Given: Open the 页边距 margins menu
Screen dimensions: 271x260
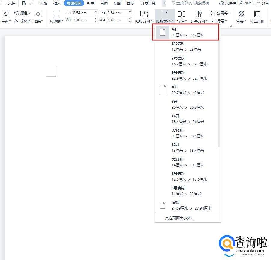Looking at the screenshot, I should [56, 17].
